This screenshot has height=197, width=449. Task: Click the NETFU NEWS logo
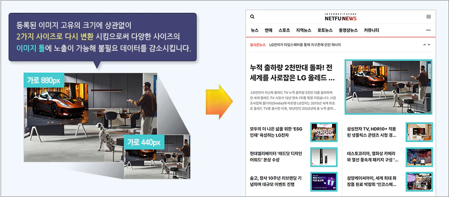click(340, 18)
